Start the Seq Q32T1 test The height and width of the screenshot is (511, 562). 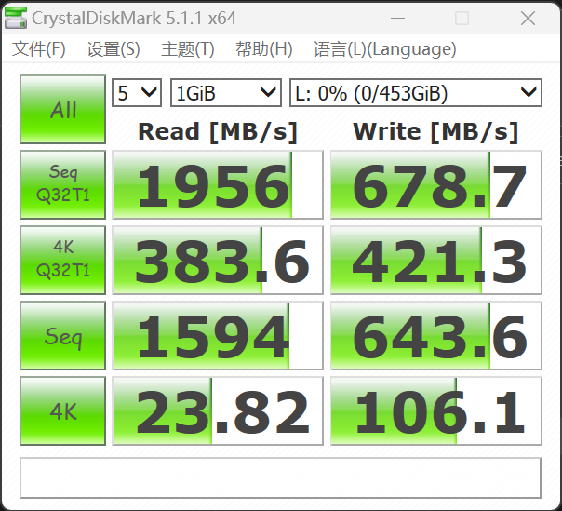(x=62, y=184)
